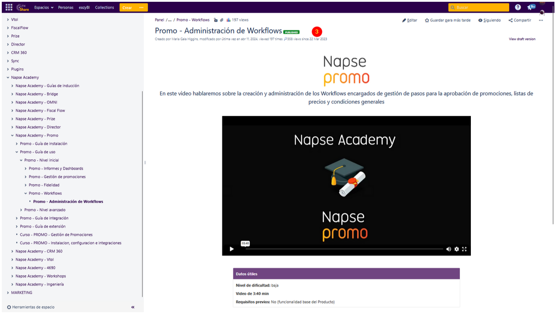Collapse the sidebar with double chevron
558x313 pixels.
(132, 307)
